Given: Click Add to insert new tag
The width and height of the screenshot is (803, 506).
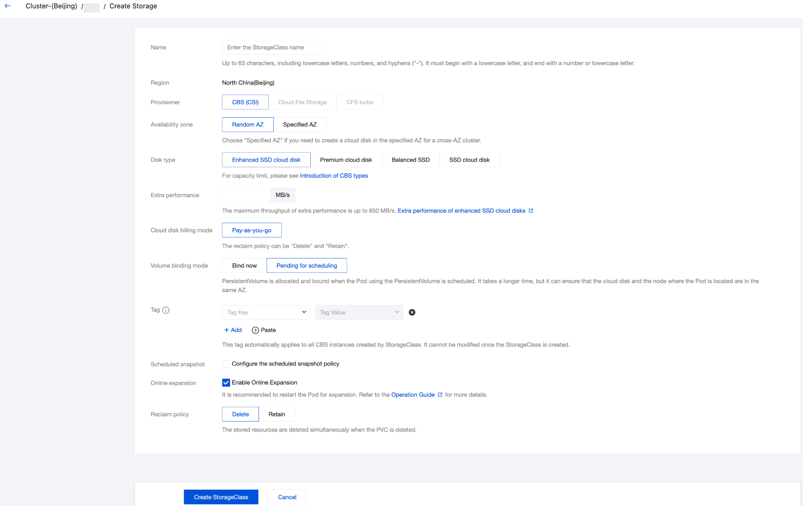Looking at the screenshot, I should coord(233,330).
